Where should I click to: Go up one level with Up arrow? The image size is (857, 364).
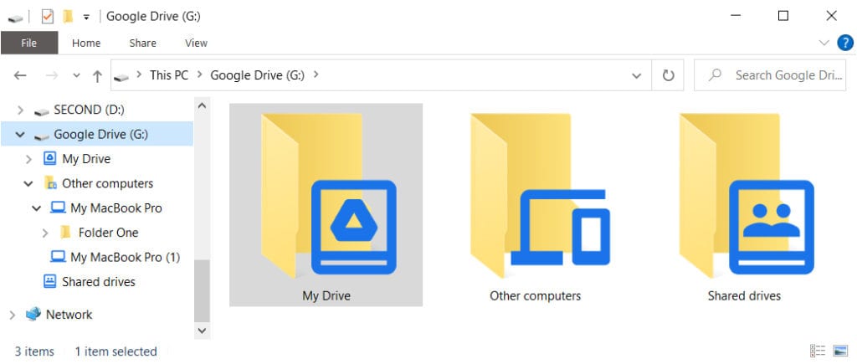tap(97, 75)
